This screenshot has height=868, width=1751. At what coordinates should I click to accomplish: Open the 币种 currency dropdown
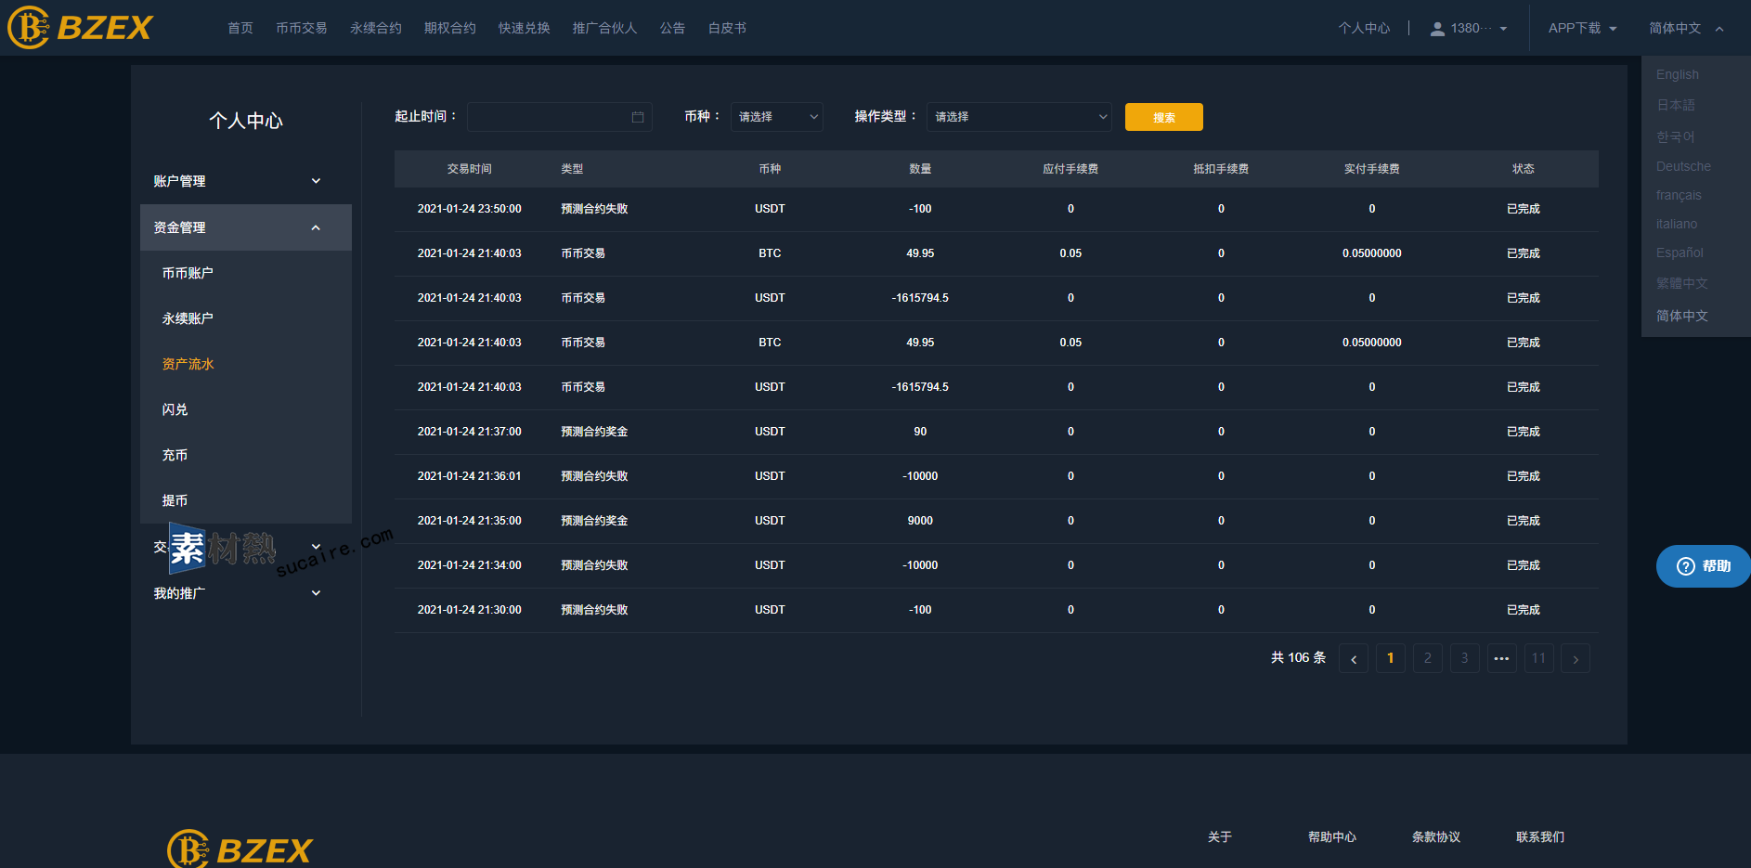[x=776, y=117]
